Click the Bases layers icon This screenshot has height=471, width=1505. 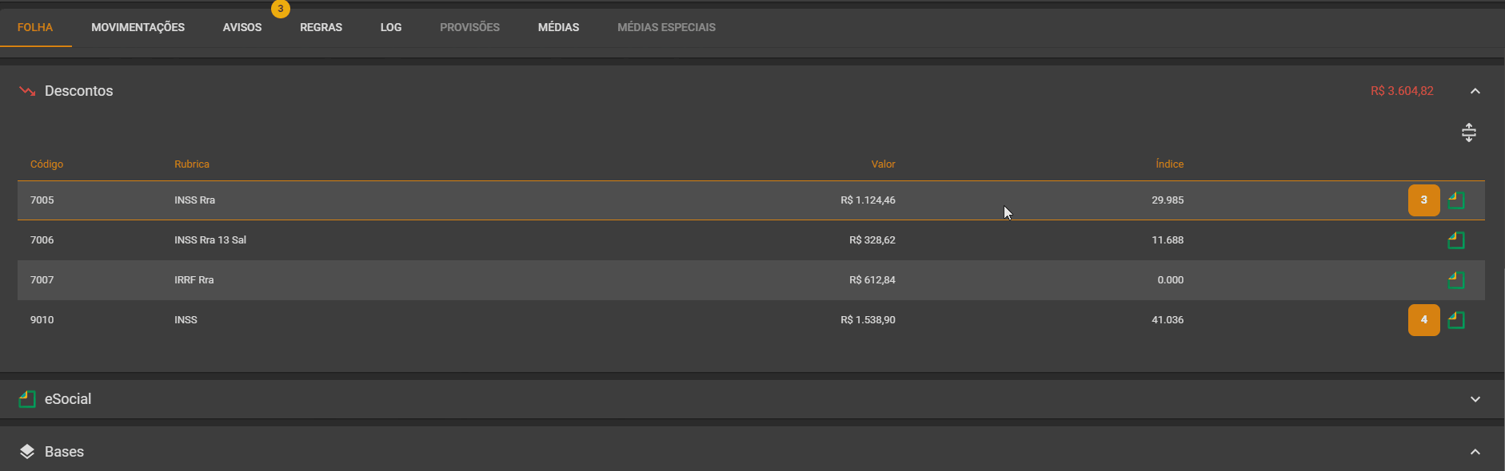(x=27, y=452)
